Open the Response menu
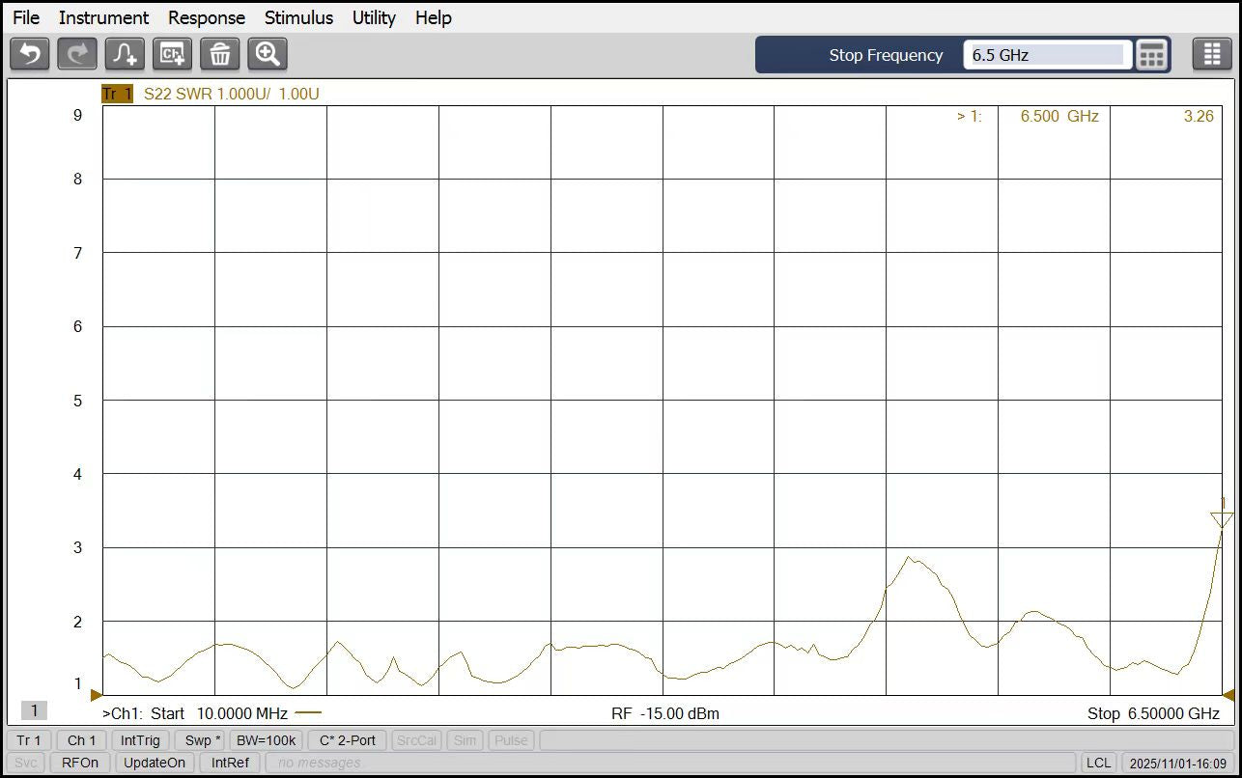The image size is (1242, 778). pos(207,17)
